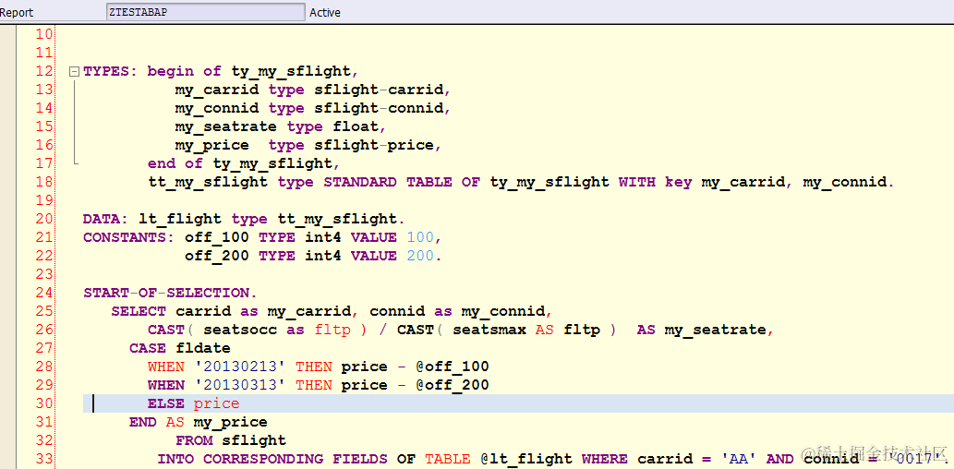Click line number 24 in the gutter
Screen dimensions: 954x469
click(44, 293)
